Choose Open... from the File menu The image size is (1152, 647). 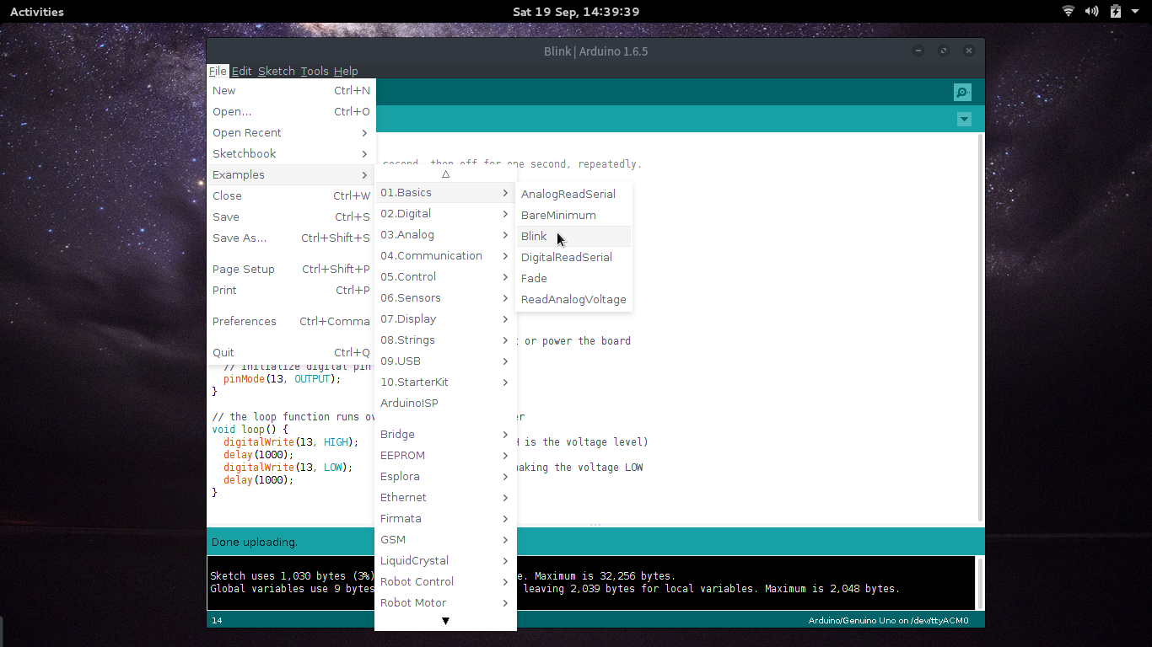pos(291,112)
